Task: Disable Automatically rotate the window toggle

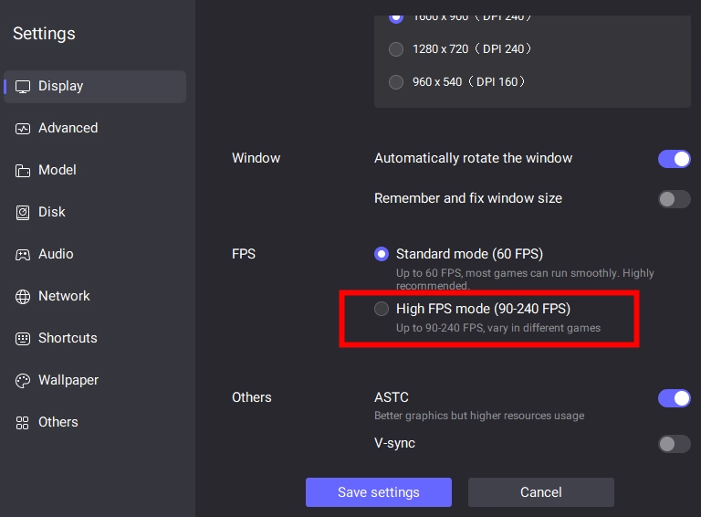Action: (674, 159)
